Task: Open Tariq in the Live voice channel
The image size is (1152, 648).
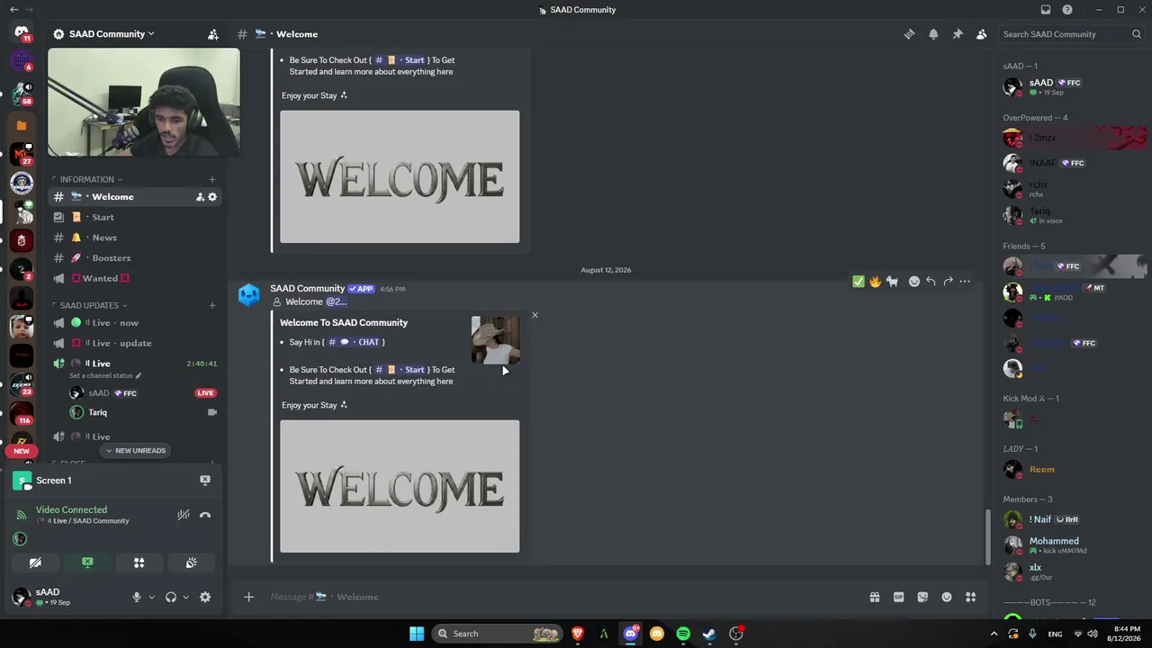Action: pyautogui.click(x=142, y=412)
